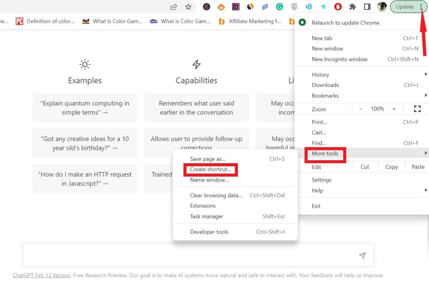Select Print... from the menu
The image size is (429, 283).
362,122
